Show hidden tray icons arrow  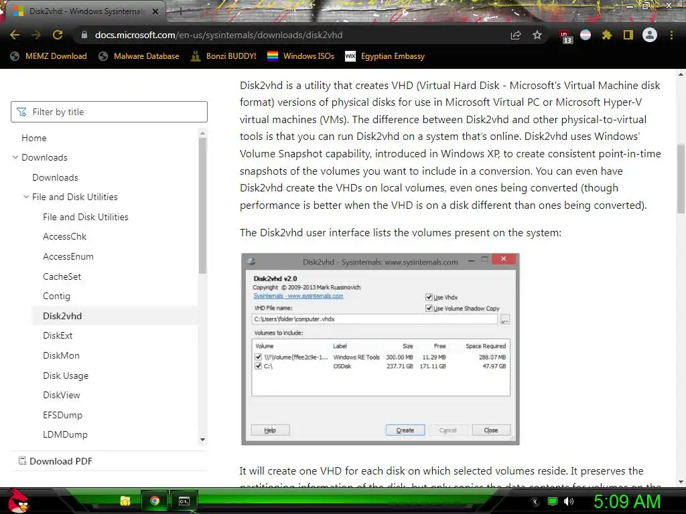coord(535,501)
